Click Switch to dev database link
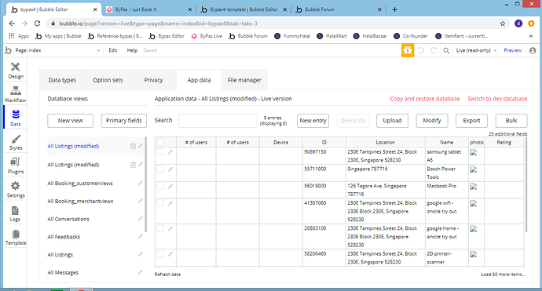 tap(497, 99)
